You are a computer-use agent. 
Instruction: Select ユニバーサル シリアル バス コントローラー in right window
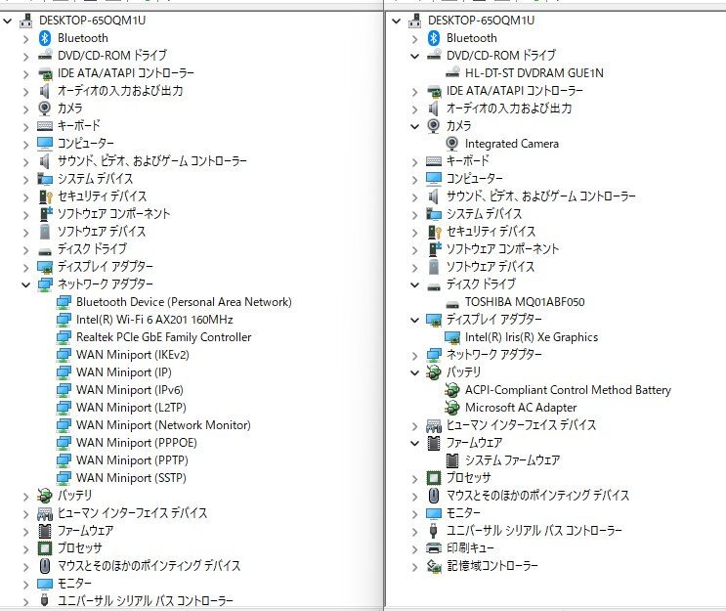[534, 531]
